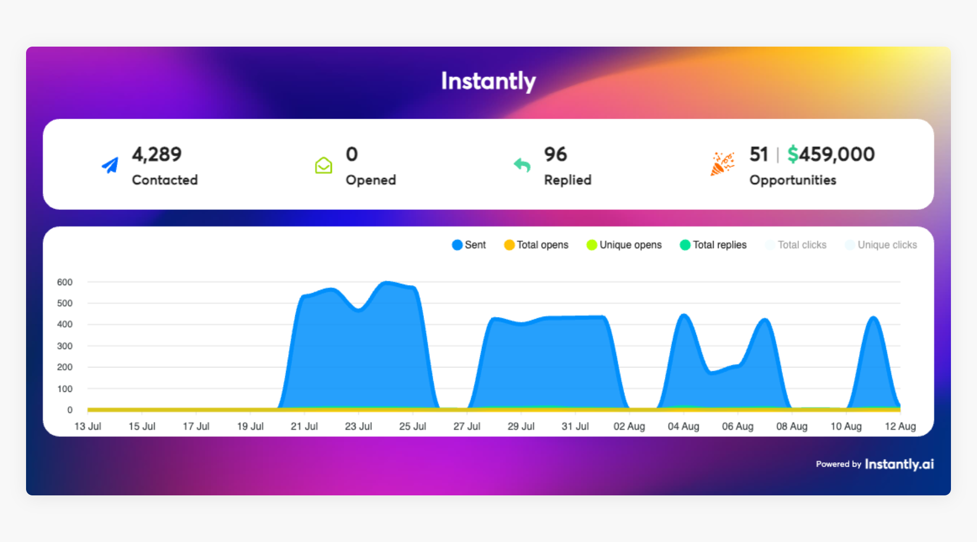Click the Instantly title heading
This screenshot has height=542, width=977.
(x=488, y=81)
